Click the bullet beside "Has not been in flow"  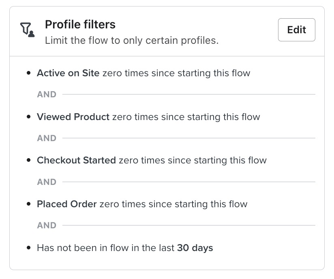[x=28, y=248]
